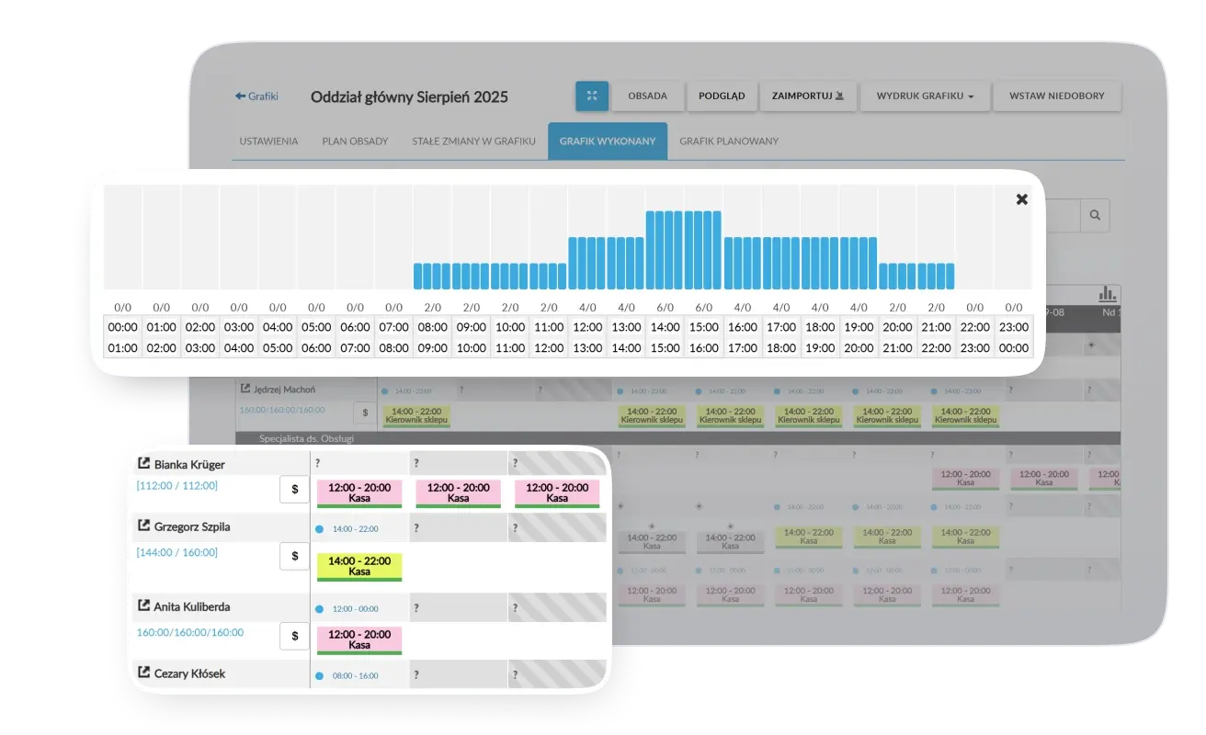Close the hourly staffing chart popup
This screenshot has width=1206, height=735.
click(1021, 199)
